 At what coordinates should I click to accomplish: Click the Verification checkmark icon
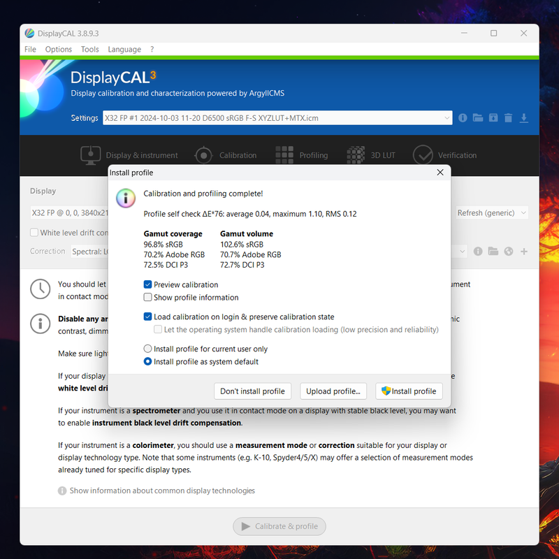tap(423, 155)
